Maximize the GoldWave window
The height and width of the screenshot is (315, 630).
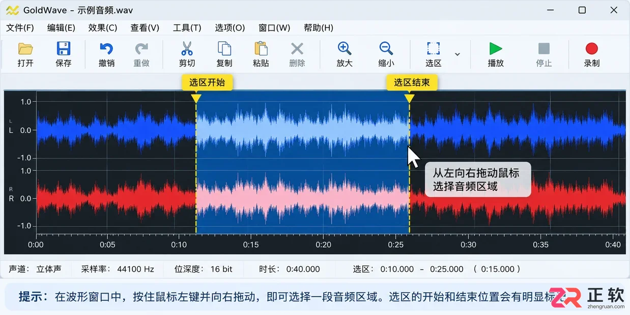(582, 10)
